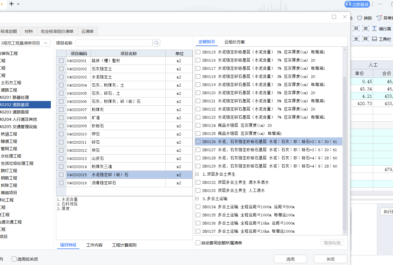Collapse the 3.多合土运输 group
Viewport: 393px width, 265px height.
pos(197,199)
